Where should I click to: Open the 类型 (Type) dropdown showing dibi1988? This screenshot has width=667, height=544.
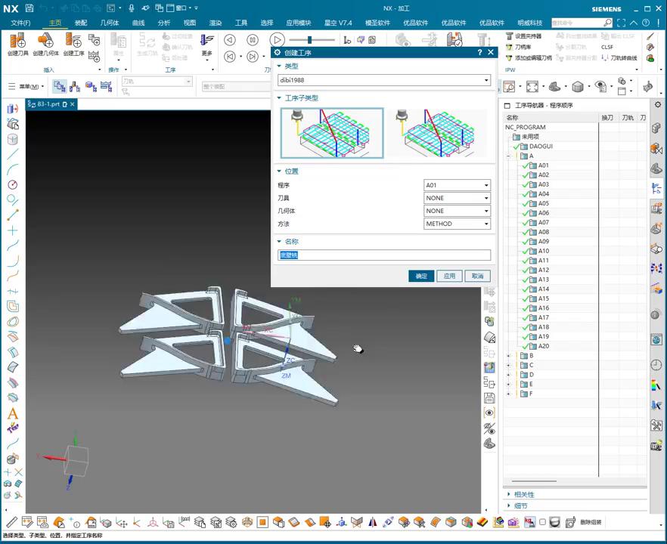[x=384, y=80]
